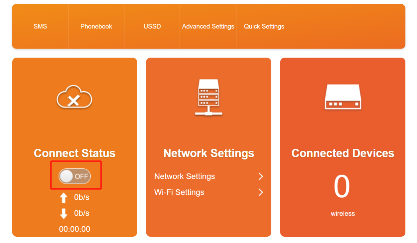Open the USSD menu tab
This screenshot has width=417, height=243.
(152, 26)
